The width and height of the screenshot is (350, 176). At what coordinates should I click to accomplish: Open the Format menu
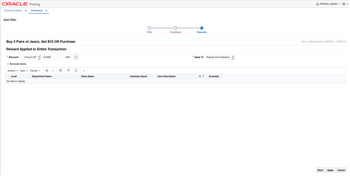35,71
